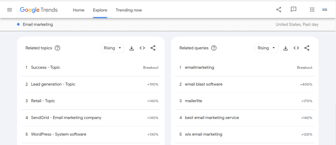Share the Related queries card
Viewport: 336px width, 145px height.
click(x=307, y=48)
